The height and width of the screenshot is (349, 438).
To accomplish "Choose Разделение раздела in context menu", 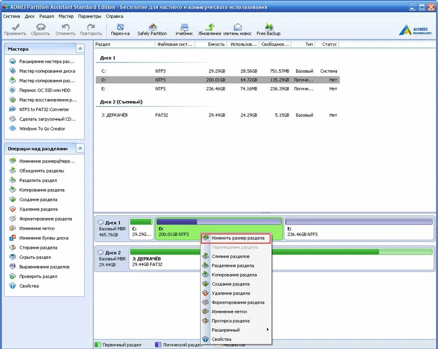I will (x=236, y=265).
